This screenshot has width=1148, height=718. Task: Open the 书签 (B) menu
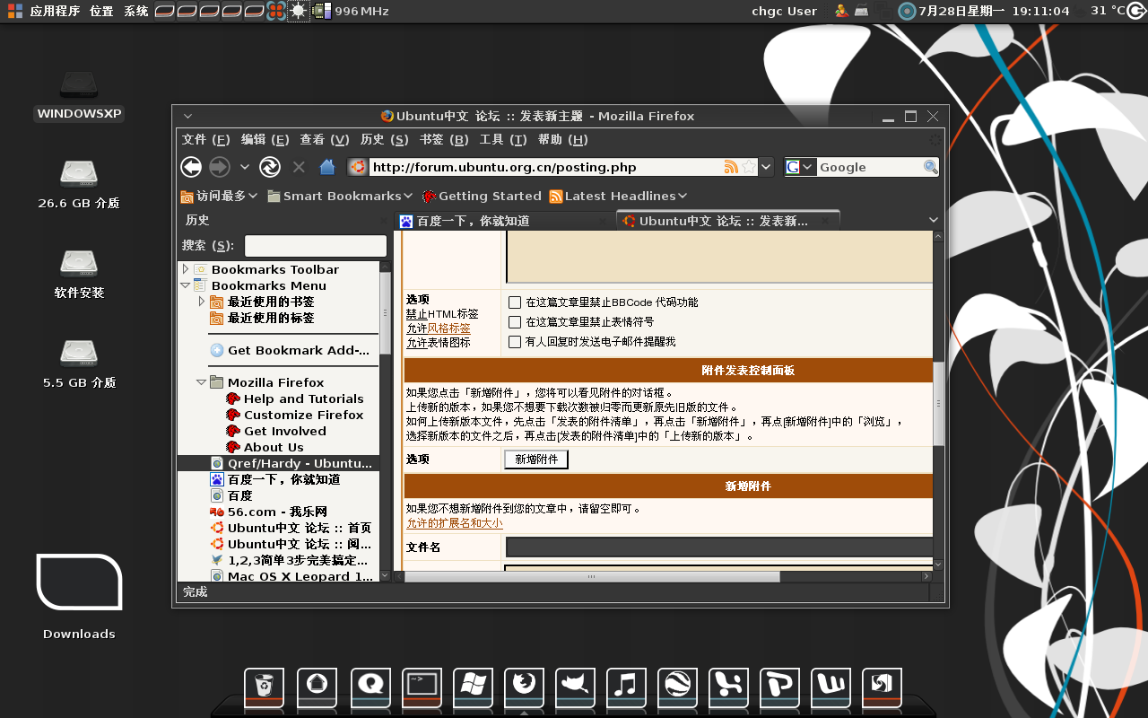[444, 140]
